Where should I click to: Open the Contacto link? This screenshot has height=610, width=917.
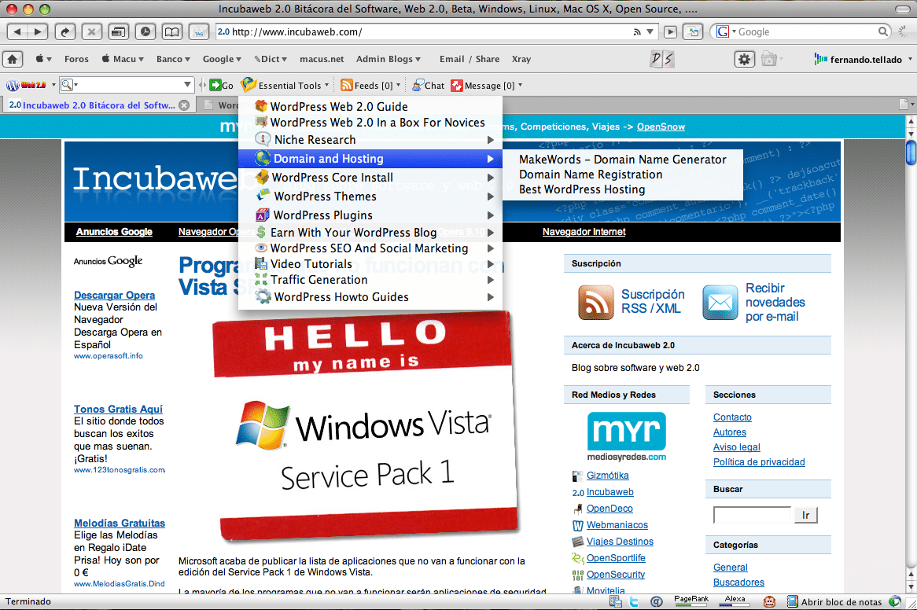coord(732,417)
